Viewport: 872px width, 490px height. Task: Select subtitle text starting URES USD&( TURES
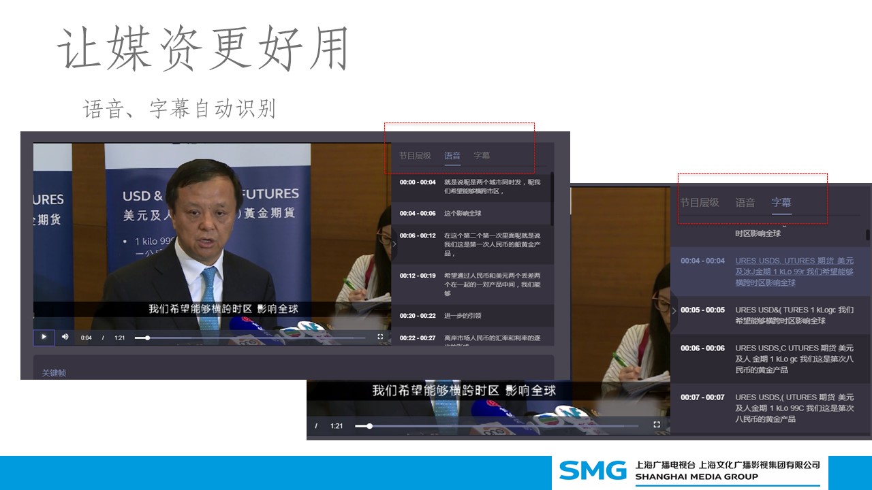[x=794, y=315]
